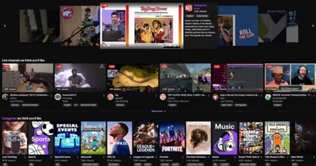
Task: Open the top-down desert game live stream
Action: point(133,78)
